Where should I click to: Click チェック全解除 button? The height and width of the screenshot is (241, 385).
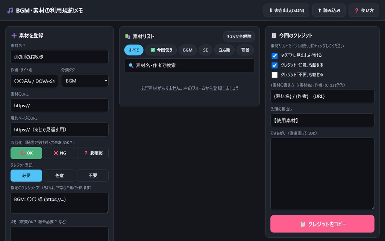point(239,37)
